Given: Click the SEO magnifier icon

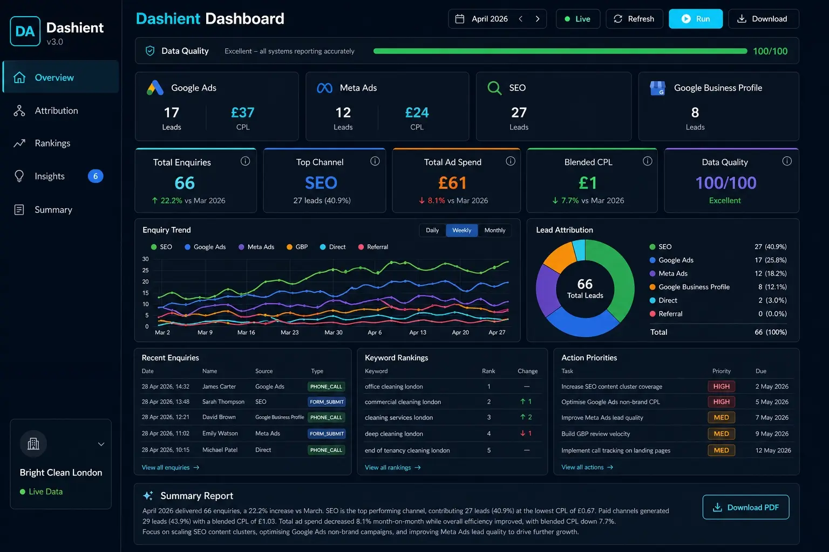Looking at the screenshot, I should click(x=494, y=88).
